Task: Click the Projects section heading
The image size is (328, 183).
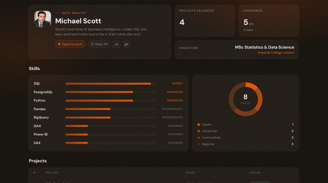Action: (38, 161)
